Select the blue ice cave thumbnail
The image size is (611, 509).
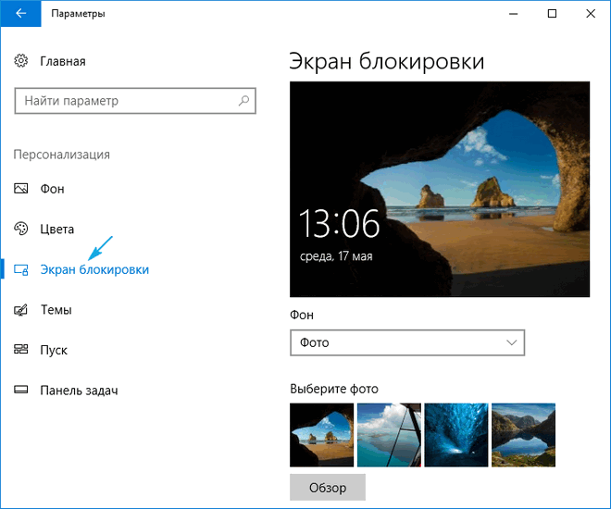pyautogui.click(x=455, y=434)
